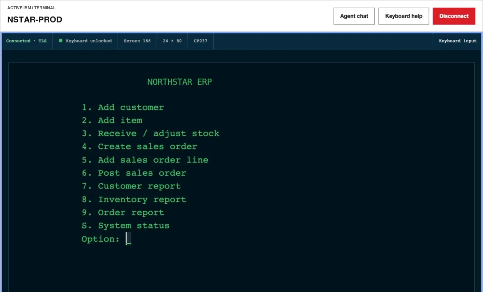Screen dimensions: 483x292
Task: Click the NORTHSTAR ERP heading
Action: click(x=179, y=82)
